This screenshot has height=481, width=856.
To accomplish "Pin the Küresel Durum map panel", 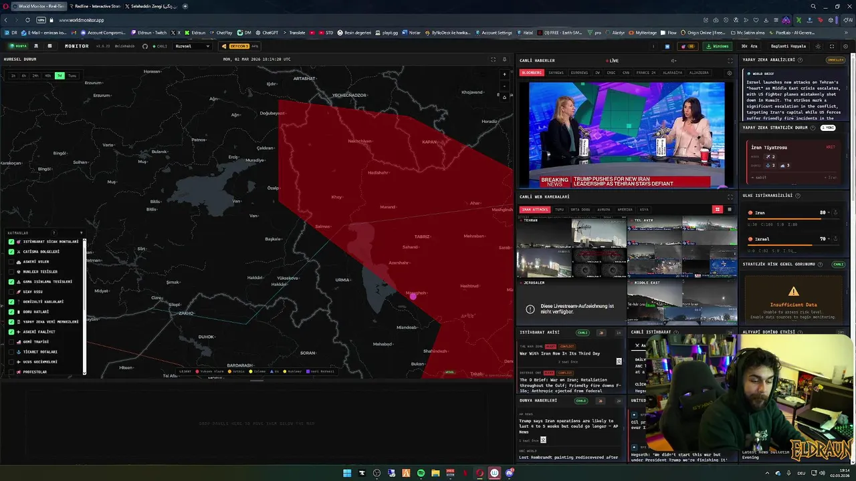I will click(x=504, y=59).
